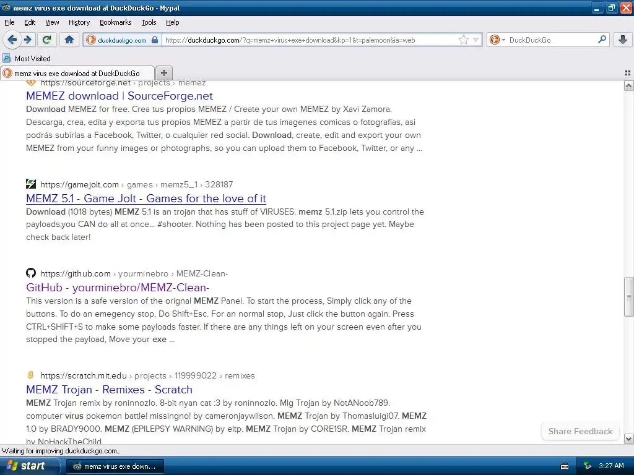Click the 'Waiting for improving.duckduckgo.com...' status text
The width and height of the screenshot is (634, 475).
pos(61,451)
